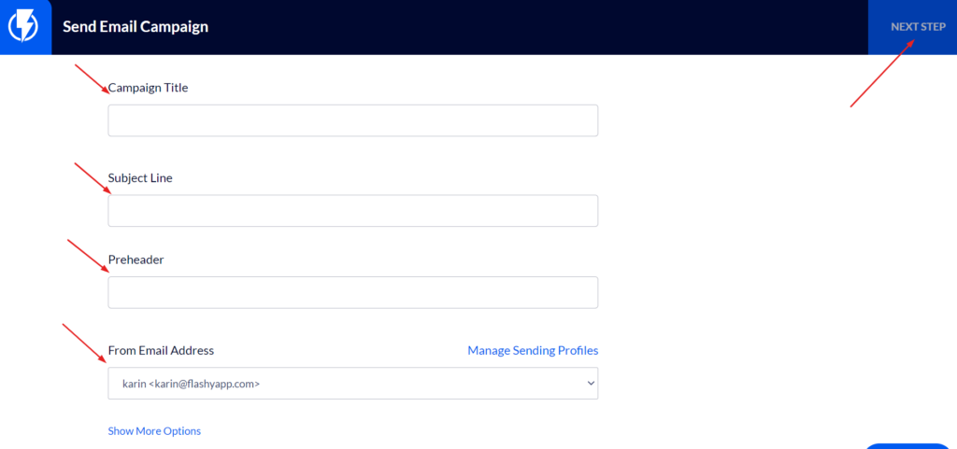Focus the Campaign Title input field
Screen dimensions: 957x449
click(x=352, y=120)
